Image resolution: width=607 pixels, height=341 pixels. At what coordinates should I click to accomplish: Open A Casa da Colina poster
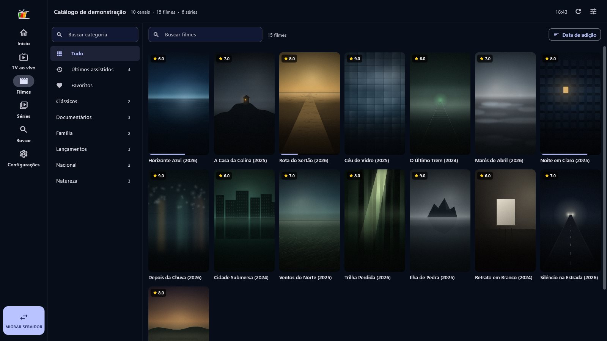[244, 103]
